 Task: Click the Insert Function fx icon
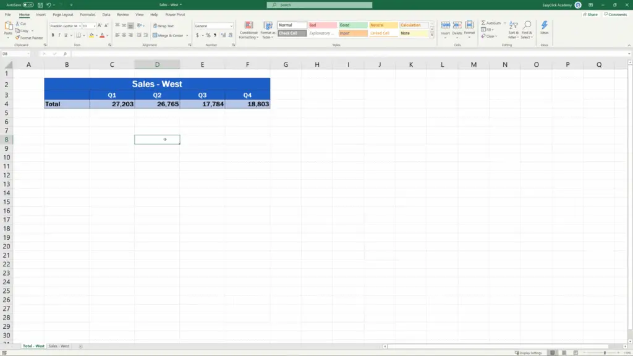pyautogui.click(x=65, y=54)
